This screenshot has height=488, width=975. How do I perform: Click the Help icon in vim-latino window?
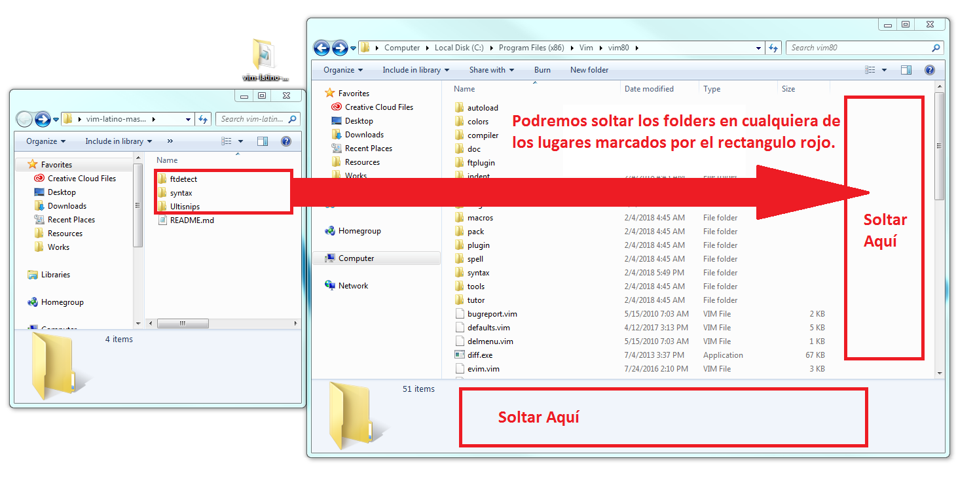pos(286,141)
